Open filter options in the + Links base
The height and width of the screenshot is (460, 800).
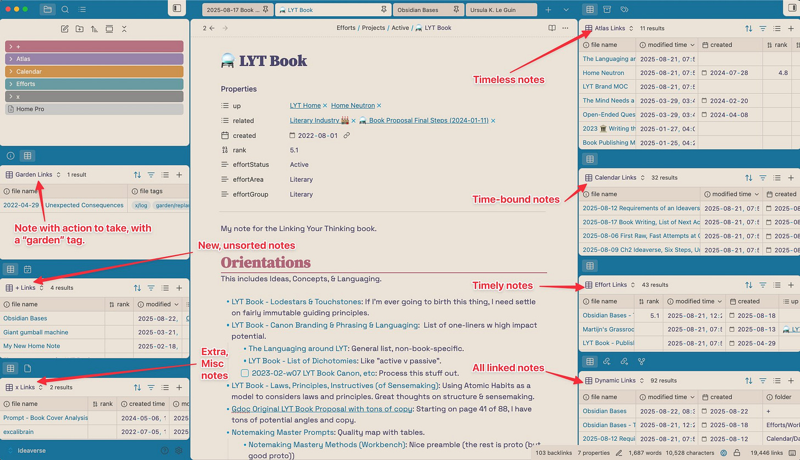[x=151, y=288]
